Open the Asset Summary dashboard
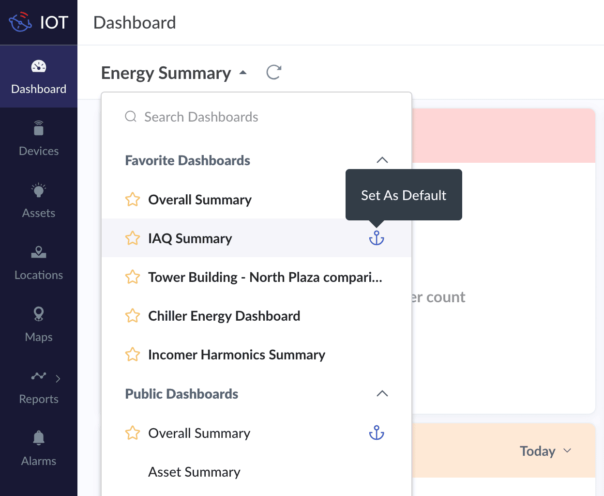The image size is (604, 496). (194, 472)
